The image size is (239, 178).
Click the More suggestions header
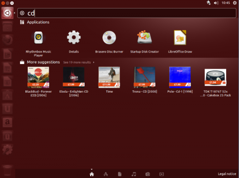(43, 62)
